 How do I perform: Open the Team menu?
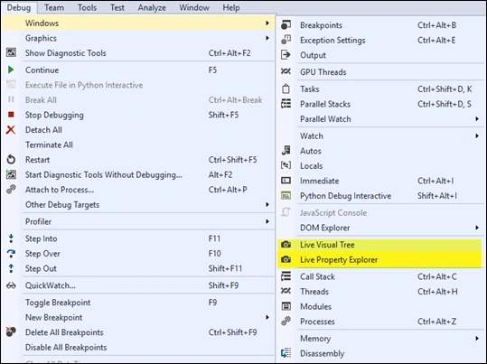(54, 7)
